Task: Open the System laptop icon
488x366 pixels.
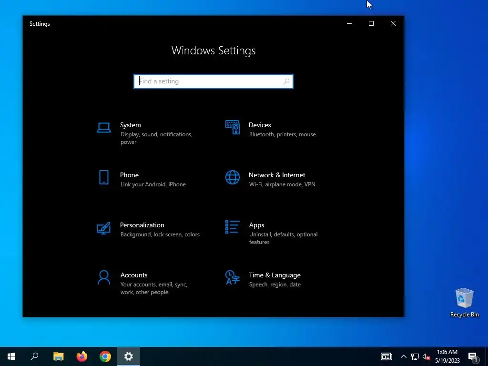Action: 103,128
